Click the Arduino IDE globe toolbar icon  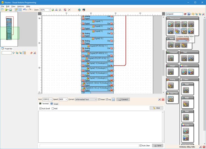click(79, 10)
